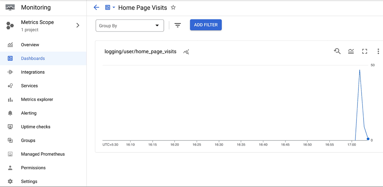Open the Services menu item
This screenshot has width=383, height=187.
point(29,85)
